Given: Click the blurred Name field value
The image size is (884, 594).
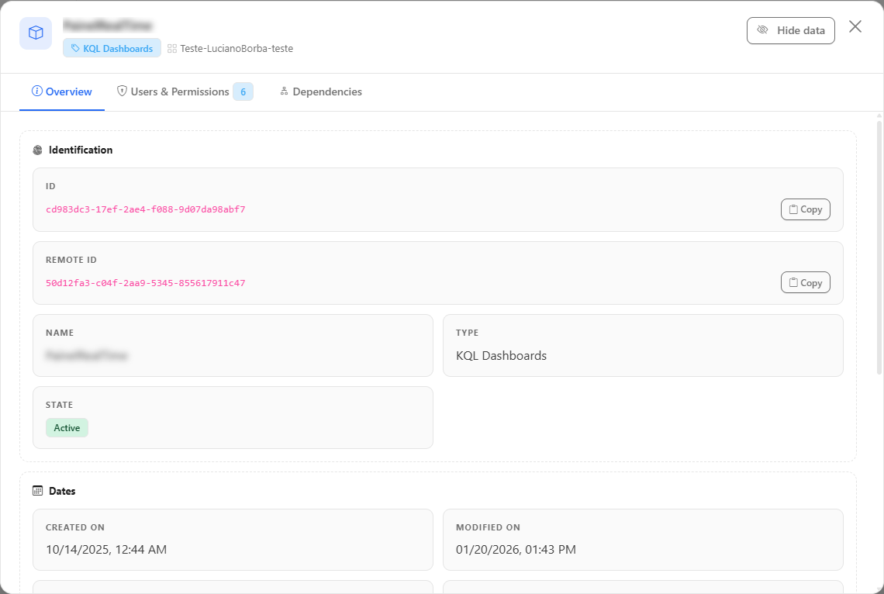Looking at the screenshot, I should click(x=87, y=355).
